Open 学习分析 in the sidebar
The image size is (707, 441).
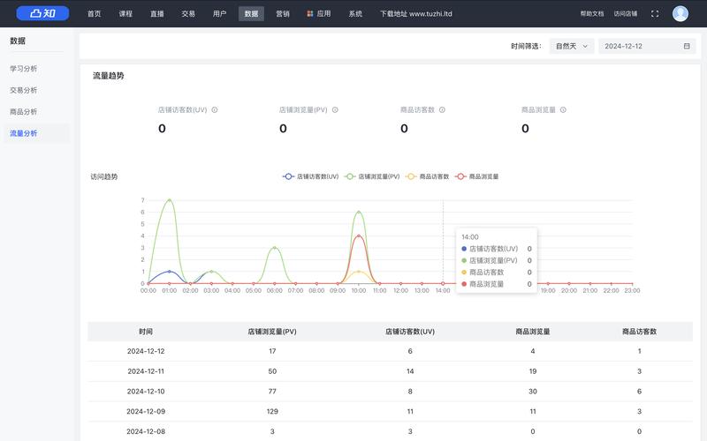point(24,69)
